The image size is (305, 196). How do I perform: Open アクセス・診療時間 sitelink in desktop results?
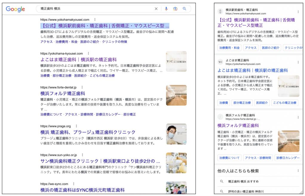(79, 115)
